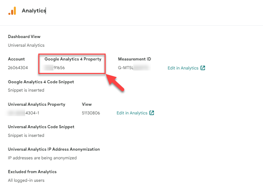Image resolution: width=263 pixels, height=188 pixels.
Task: Click the Excluded from Analytics heading
Action: 32,172
